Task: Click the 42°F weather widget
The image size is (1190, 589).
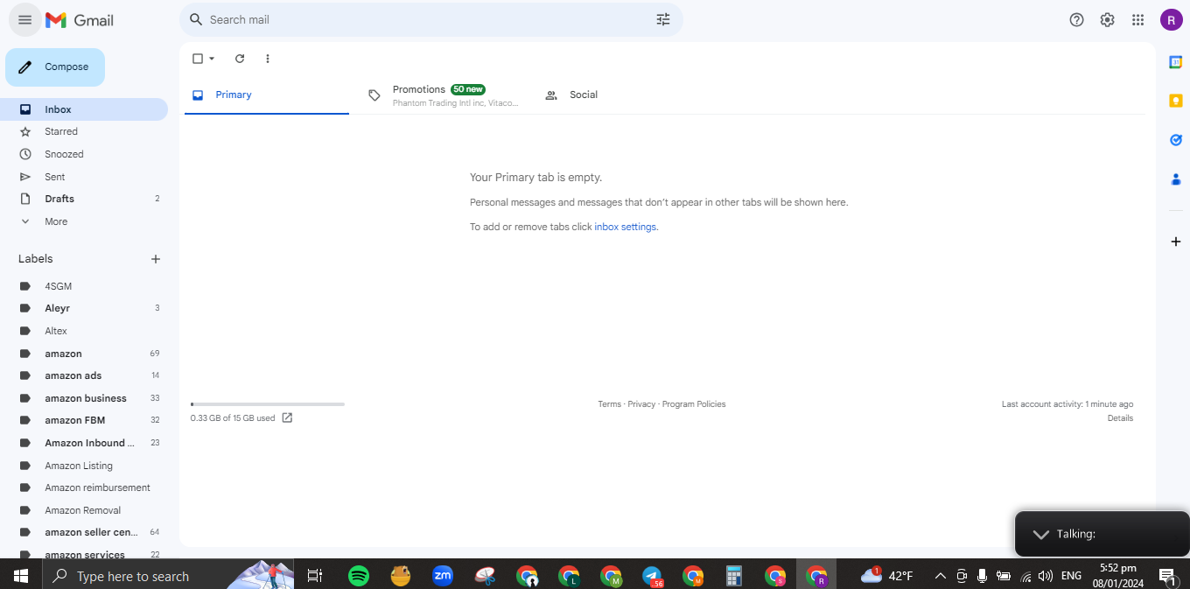Action: pyautogui.click(x=887, y=576)
